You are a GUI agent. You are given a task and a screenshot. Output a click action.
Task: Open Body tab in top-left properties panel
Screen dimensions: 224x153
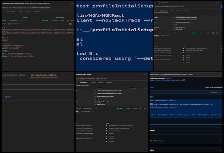point(21,12)
